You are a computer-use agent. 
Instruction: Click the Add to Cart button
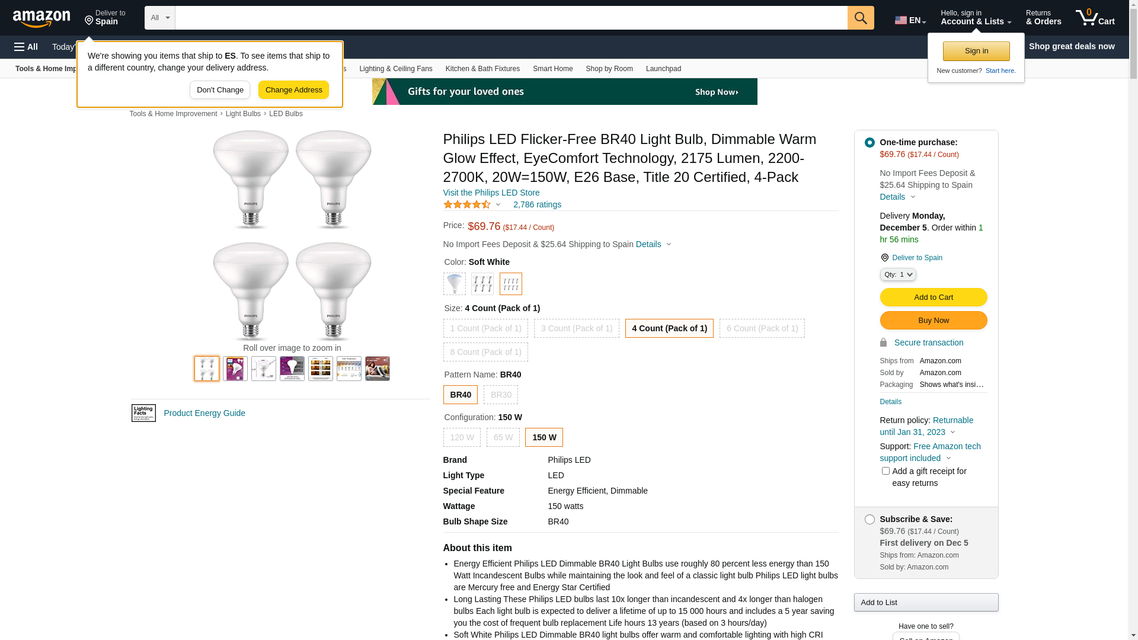click(x=933, y=297)
